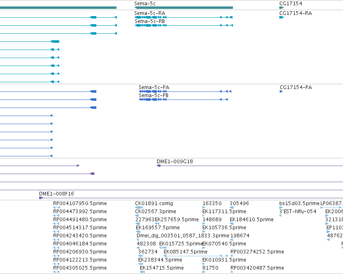This screenshot has width=343, height=274.
Task: Click the EK070540.5prime label
Action: 224,244
